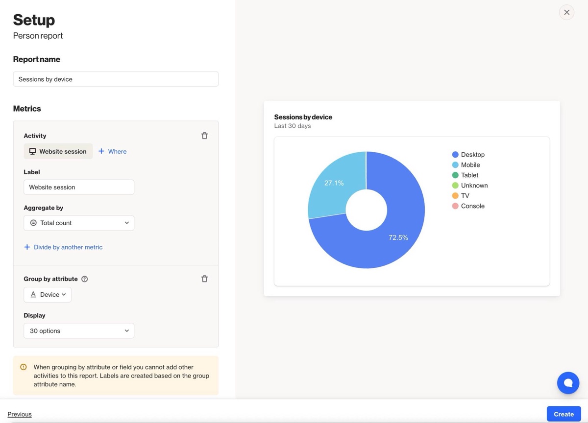
Task: Go back using the Previous link
Action: pyautogui.click(x=20, y=414)
